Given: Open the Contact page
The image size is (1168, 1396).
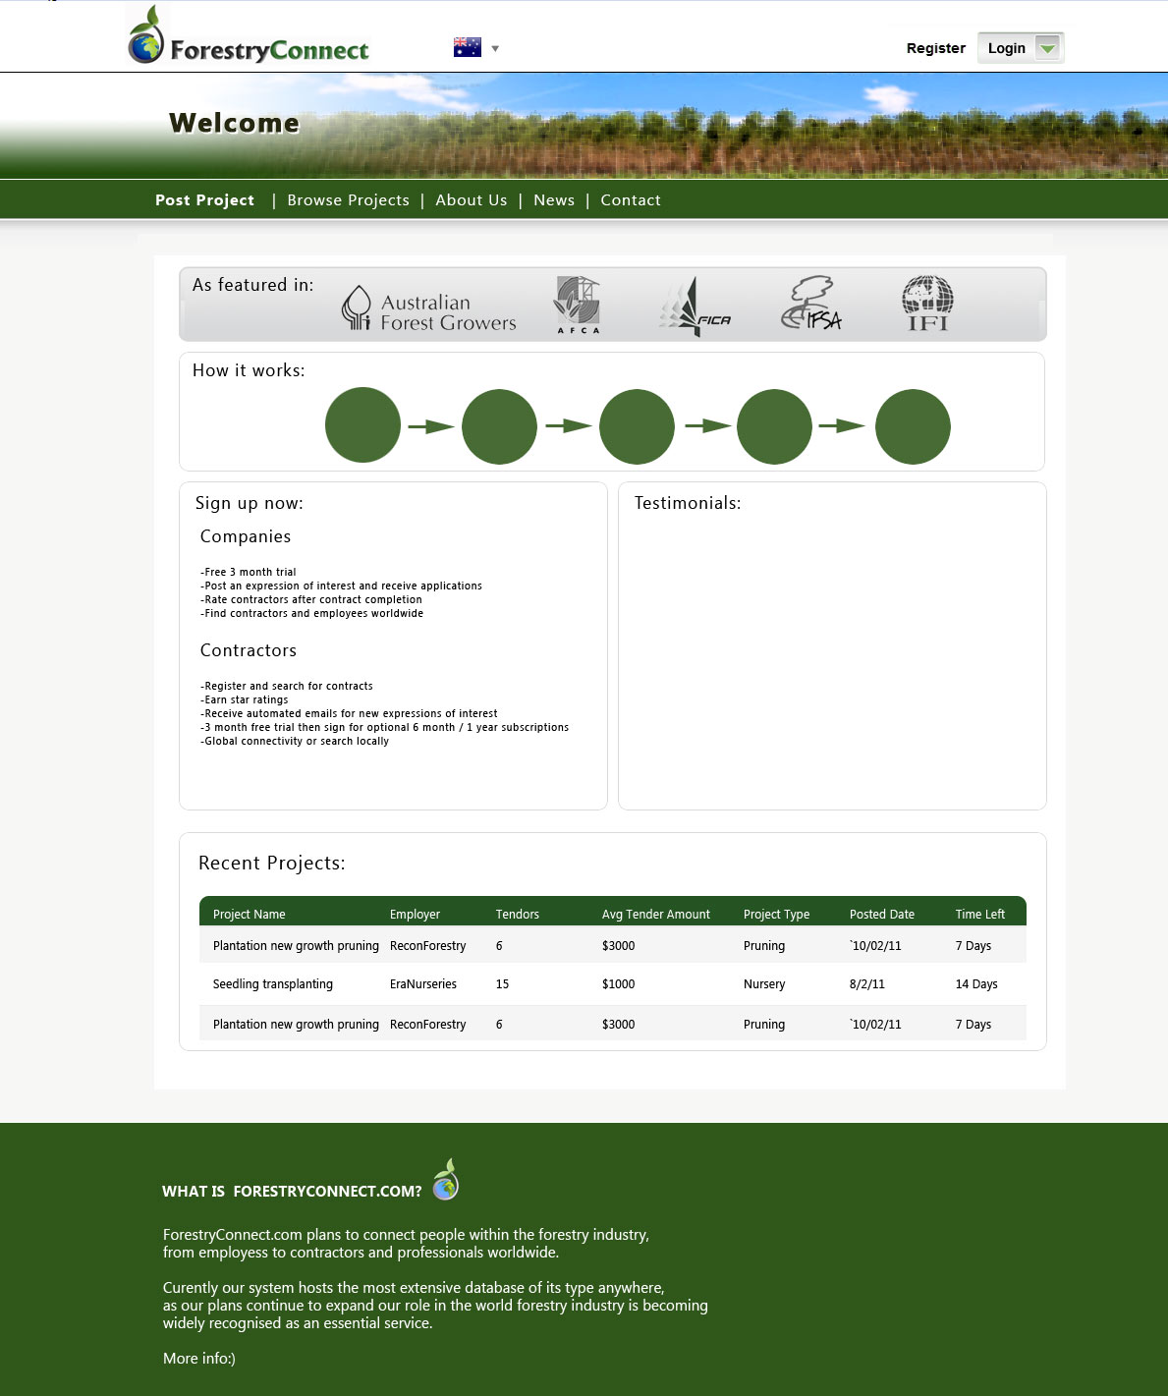Looking at the screenshot, I should 631,200.
